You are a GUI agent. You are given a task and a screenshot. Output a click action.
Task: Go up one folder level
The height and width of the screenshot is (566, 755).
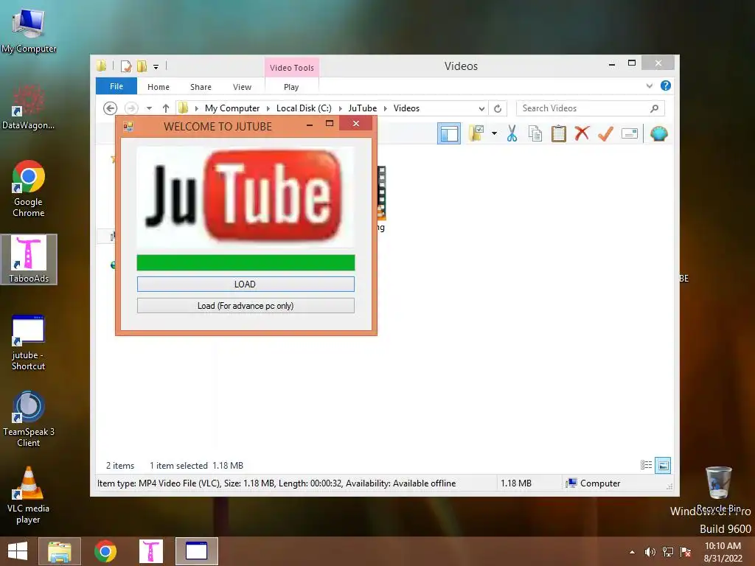[166, 108]
